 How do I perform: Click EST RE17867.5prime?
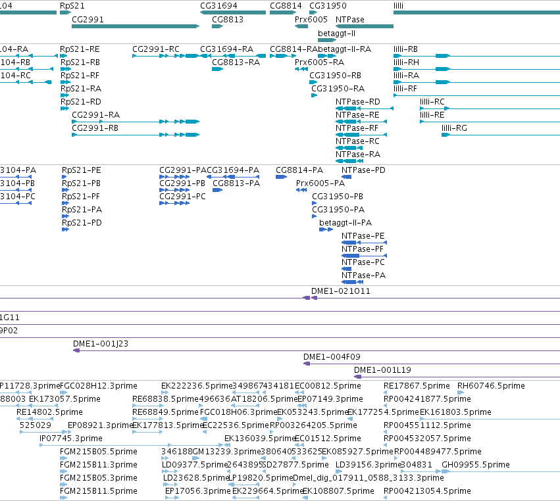coord(417,386)
